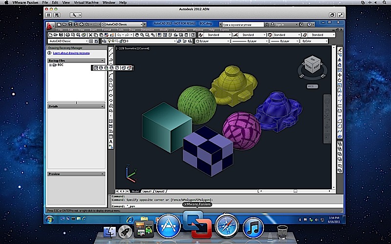Expand the BOC backup file tree node
Image resolution: width=391 pixels, height=244 pixels.
[50, 65]
